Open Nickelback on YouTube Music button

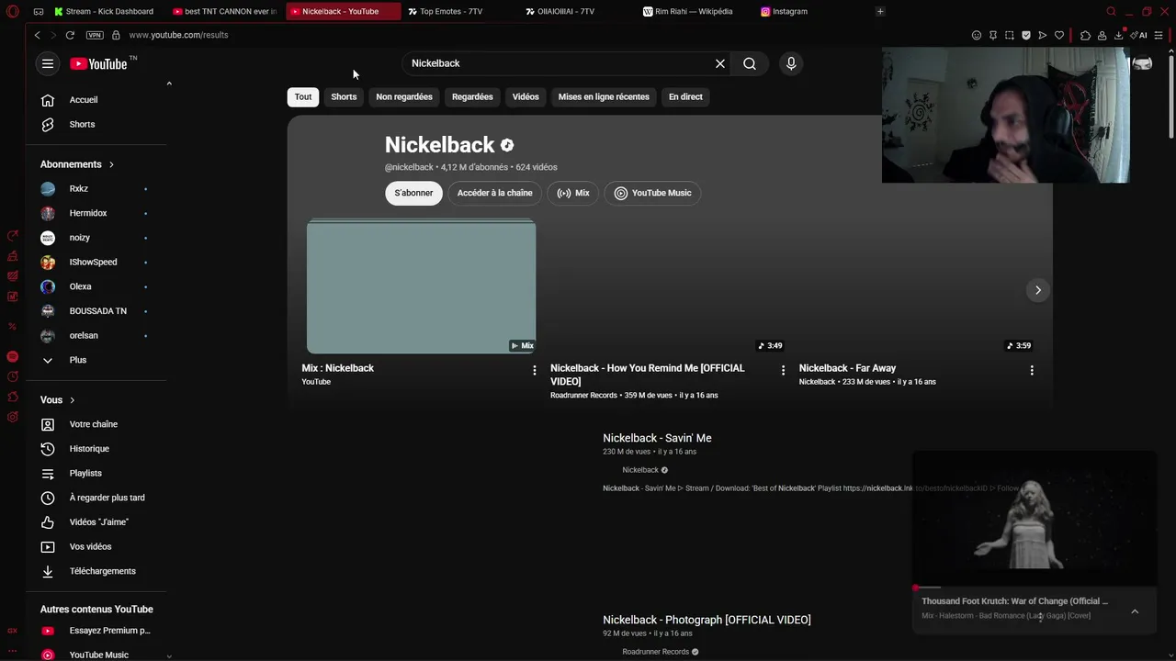coord(652,193)
